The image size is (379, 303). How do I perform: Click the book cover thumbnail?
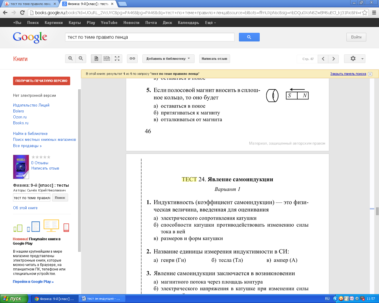21,167
